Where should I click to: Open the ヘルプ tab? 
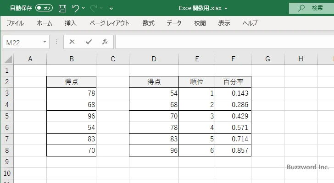point(250,23)
